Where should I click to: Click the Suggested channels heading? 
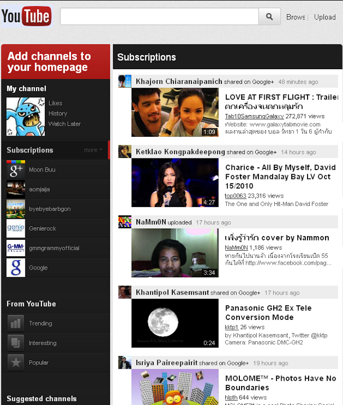(x=42, y=399)
